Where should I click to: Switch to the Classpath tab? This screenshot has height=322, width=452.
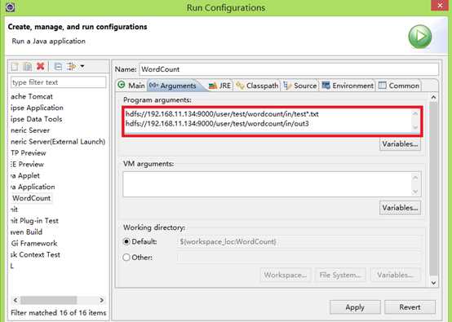257,86
